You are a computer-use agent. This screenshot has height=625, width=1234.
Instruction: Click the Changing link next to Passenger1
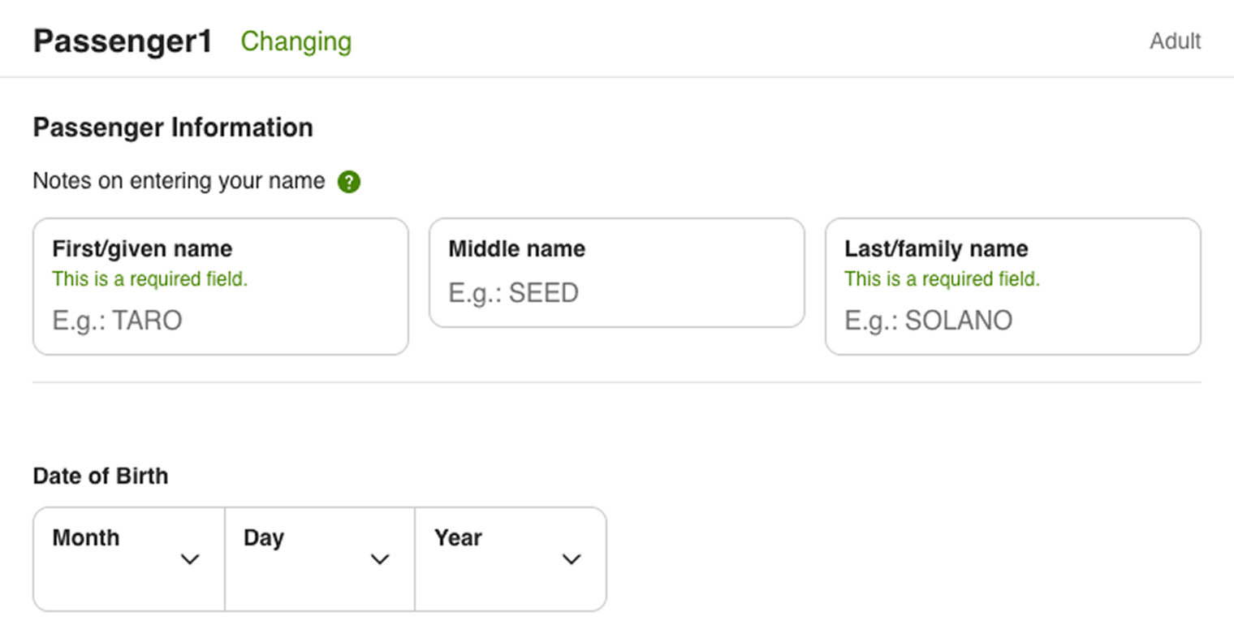click(296, 41)
